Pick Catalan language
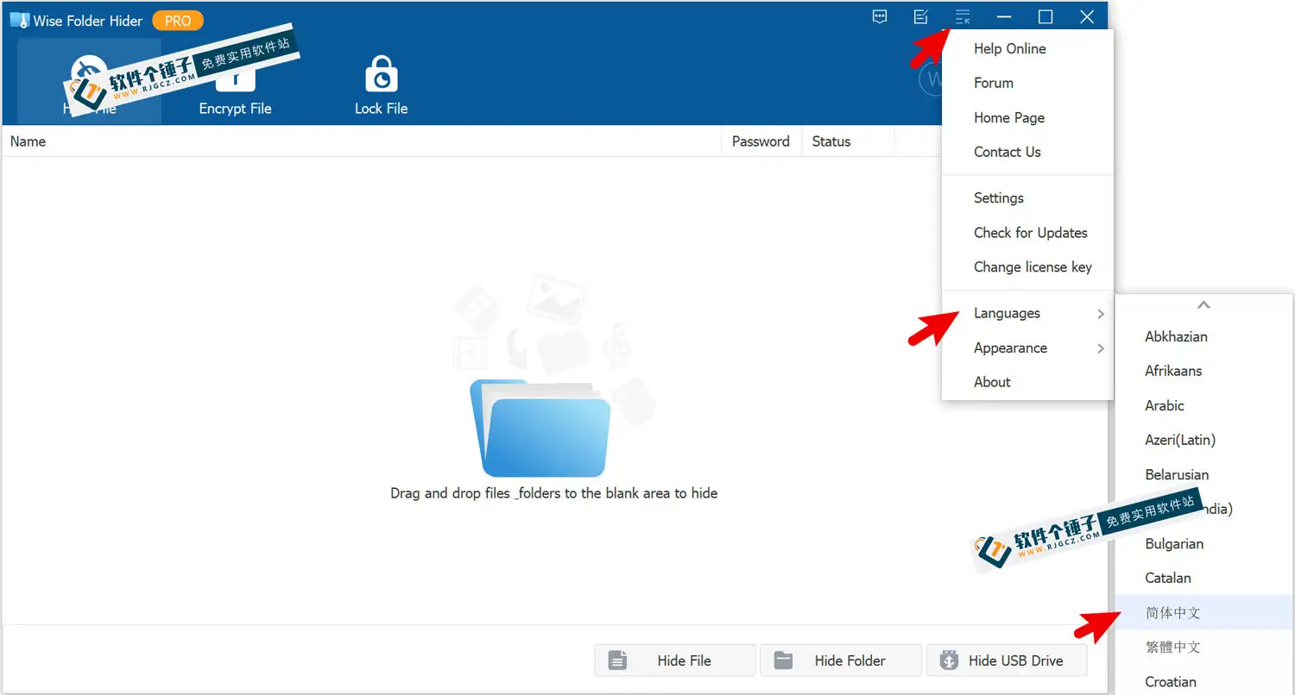The image size is (1295, 695). (x=1204, y=579)
